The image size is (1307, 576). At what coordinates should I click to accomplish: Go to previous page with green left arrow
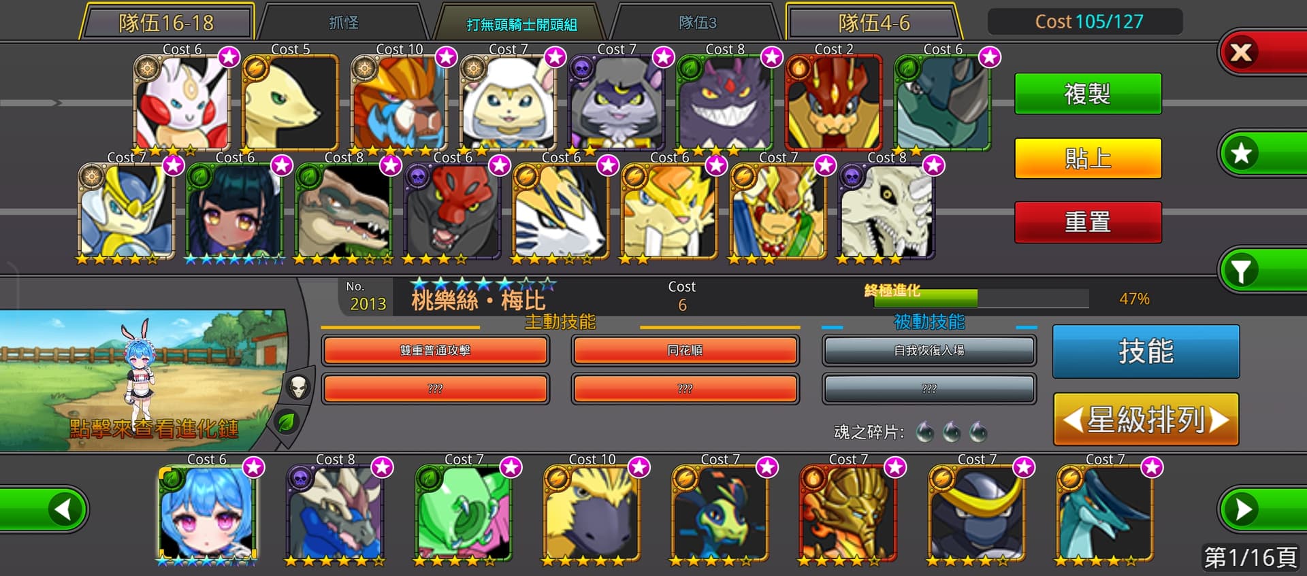[45, 509]
